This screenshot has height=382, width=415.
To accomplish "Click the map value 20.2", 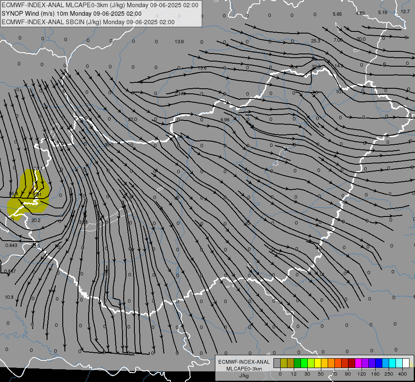I will (36, 220).
